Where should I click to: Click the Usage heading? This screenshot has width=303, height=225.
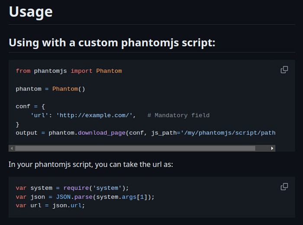[31, 12]
